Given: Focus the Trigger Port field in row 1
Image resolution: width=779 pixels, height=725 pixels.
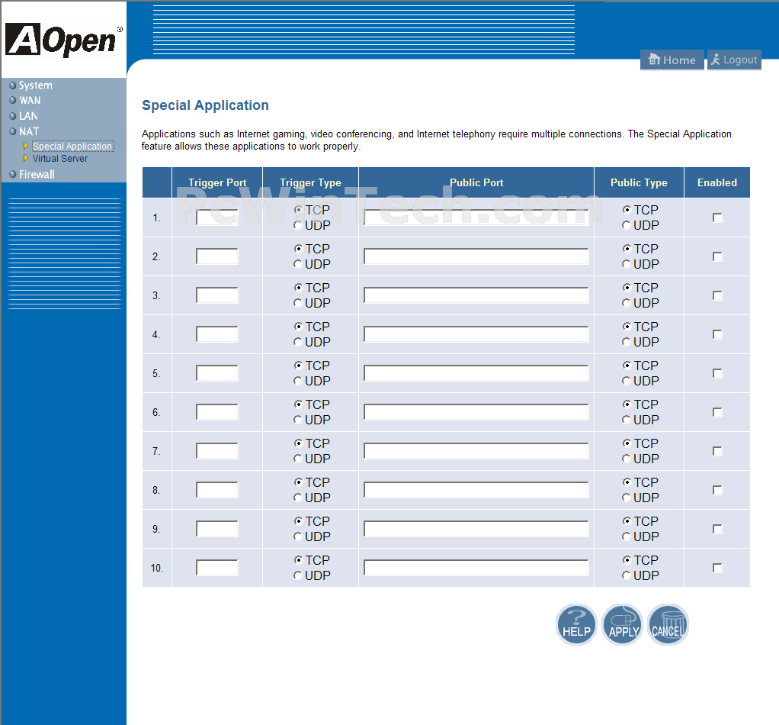Looking at the screenshot, I should pos(217,217).
